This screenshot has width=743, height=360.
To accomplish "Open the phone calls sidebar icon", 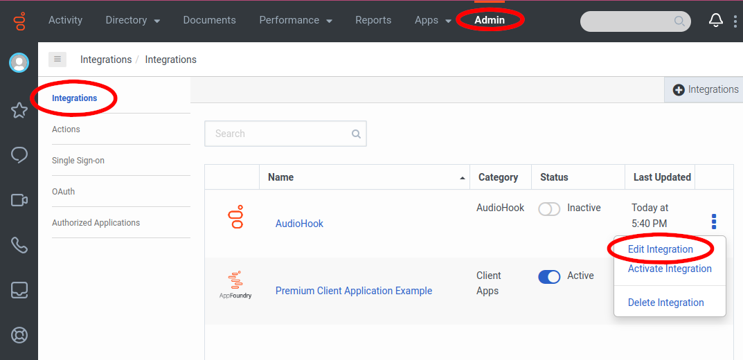I will click(x=19, y=245).
